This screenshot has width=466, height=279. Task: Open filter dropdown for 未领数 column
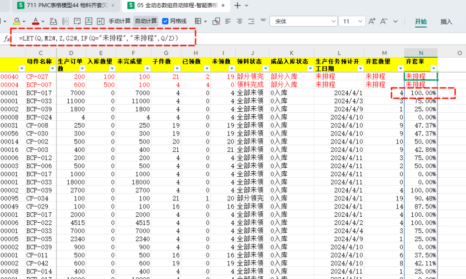tap(232, 69)
